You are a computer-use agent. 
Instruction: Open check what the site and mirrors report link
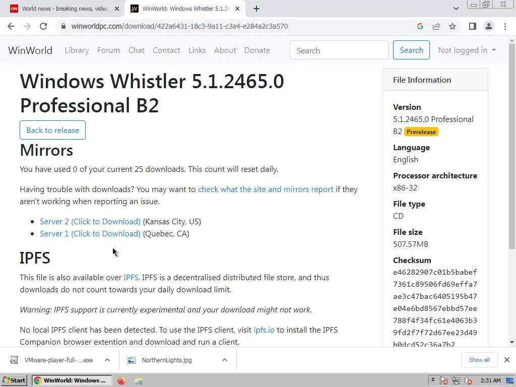(266, 189)
